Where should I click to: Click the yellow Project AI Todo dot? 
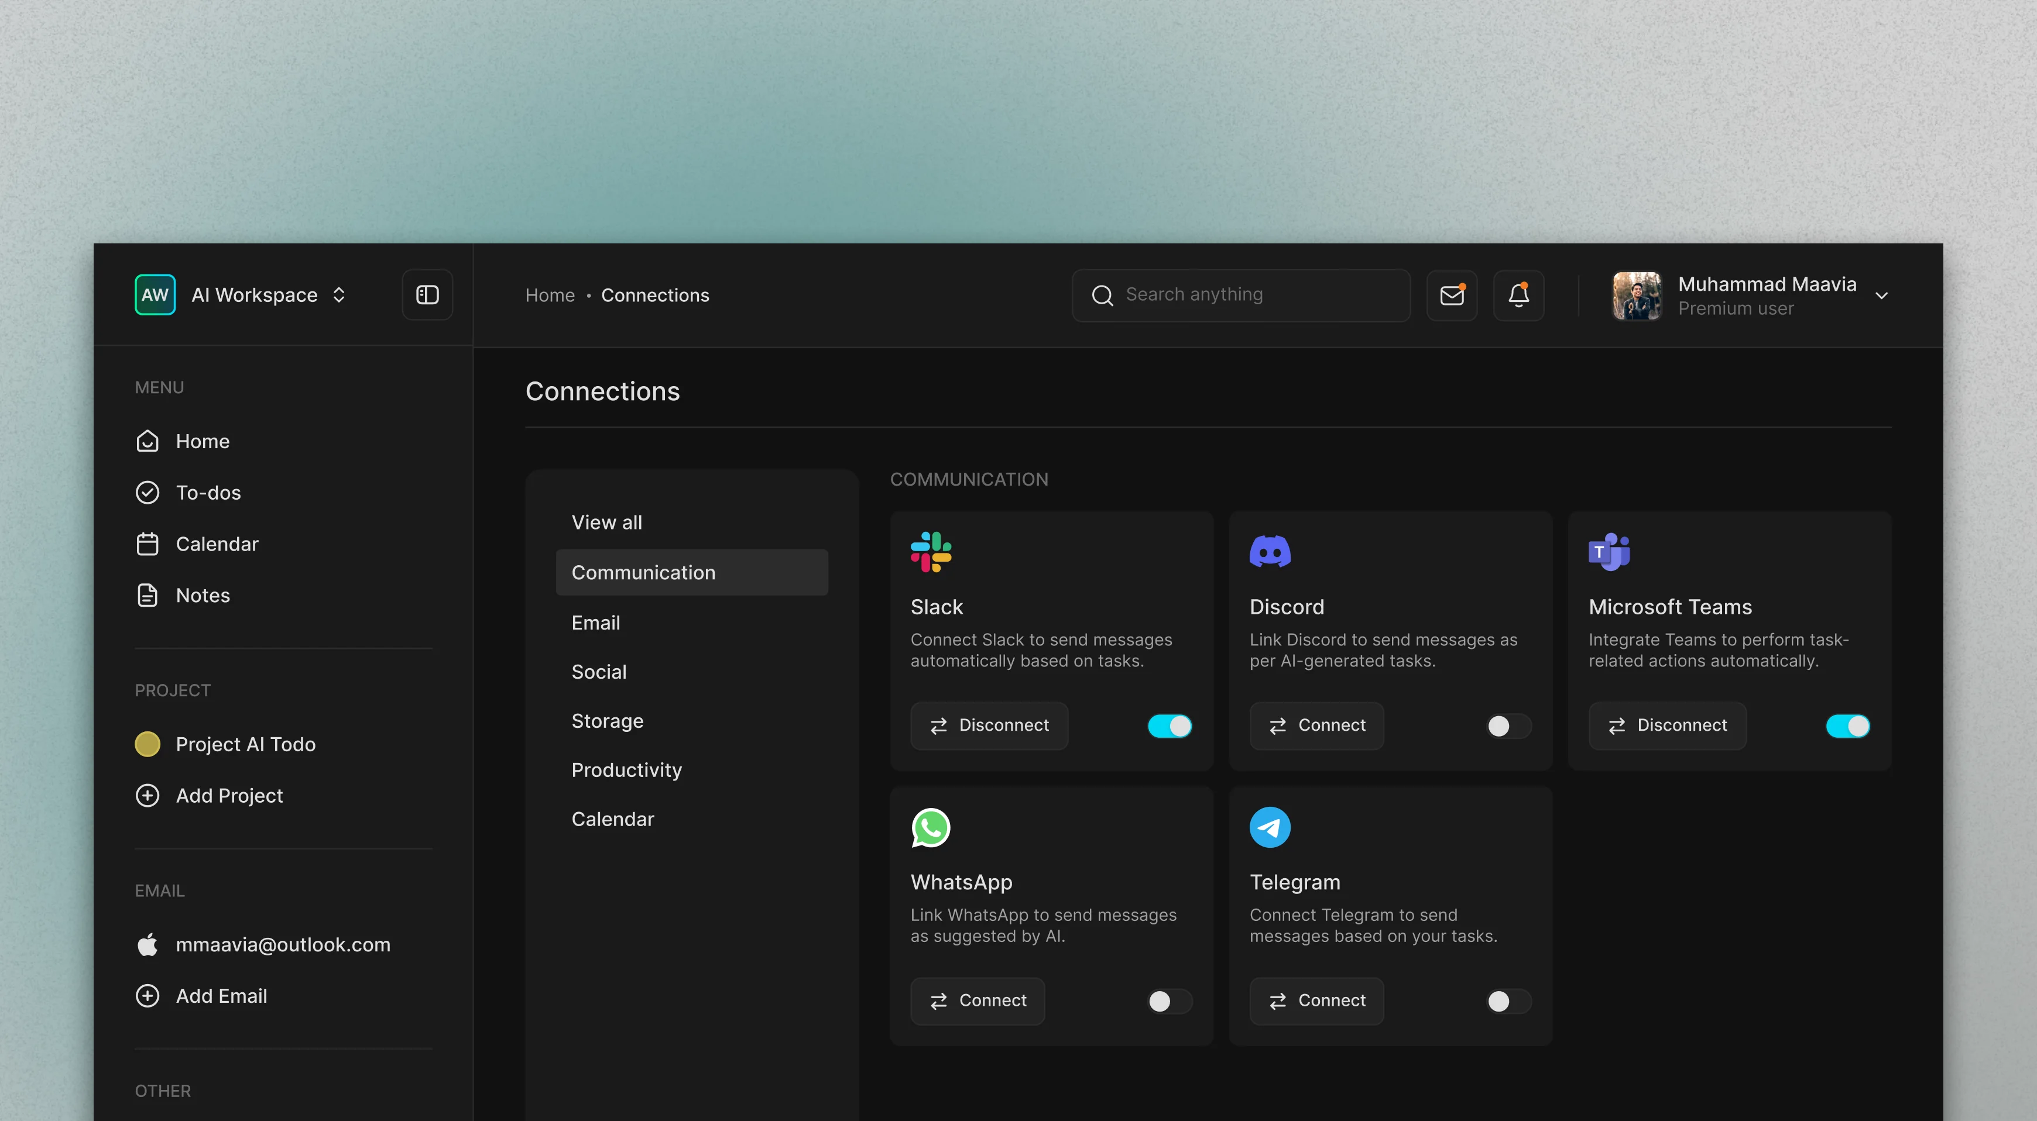(x=147, y=744)
